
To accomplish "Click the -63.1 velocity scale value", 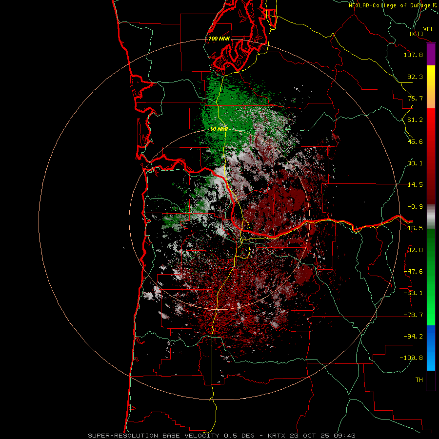I will pyautogui.click(x=413, y=293).
